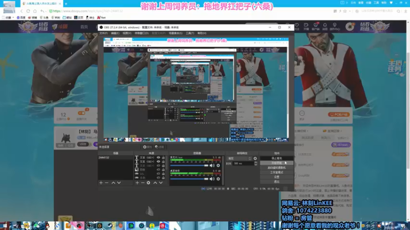The width and height of the screenshot is (410, 230).
Task: Open the dropdown next to browser undo arrow
Action: pyautogui.click(x=46, y=11)
